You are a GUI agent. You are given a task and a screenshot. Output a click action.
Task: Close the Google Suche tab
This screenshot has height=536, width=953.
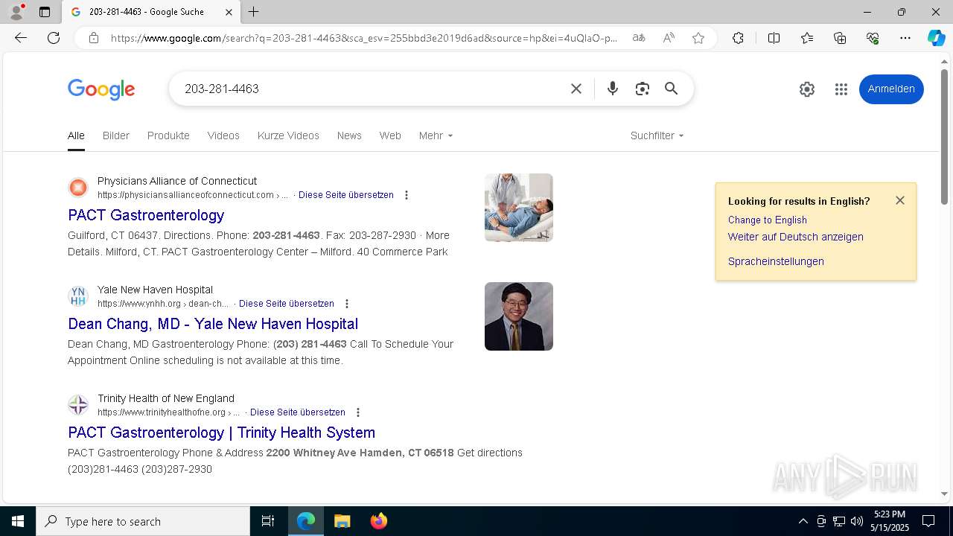tap(229, 12)
